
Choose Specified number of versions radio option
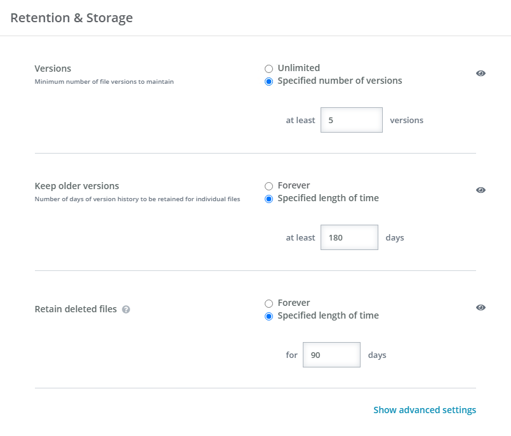click(x=269, y=81)
